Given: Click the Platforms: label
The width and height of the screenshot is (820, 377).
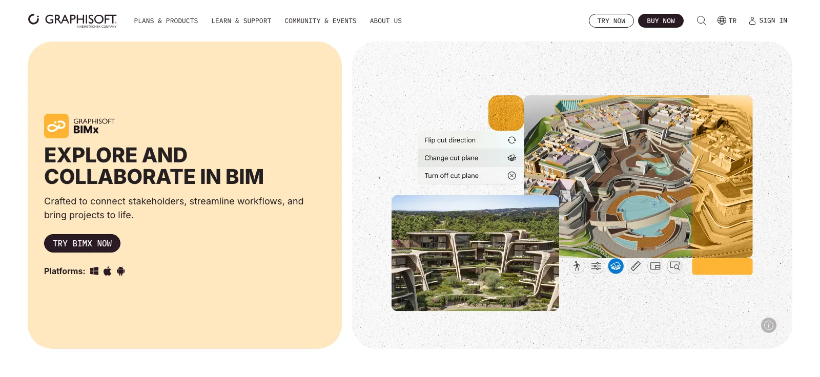Looking at the screenshot, I should [65, 271].
